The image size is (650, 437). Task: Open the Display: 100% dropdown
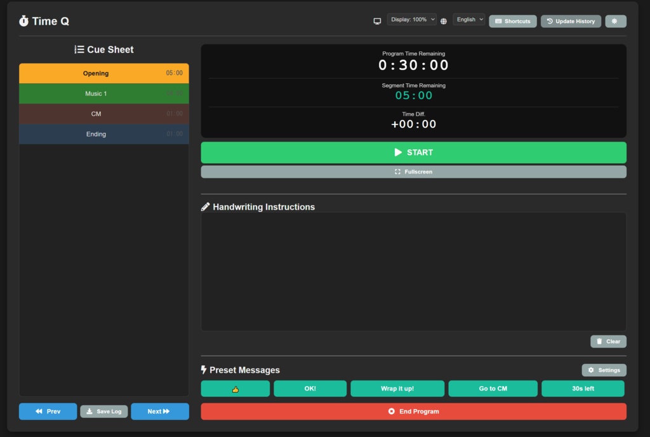coord(411,20)
